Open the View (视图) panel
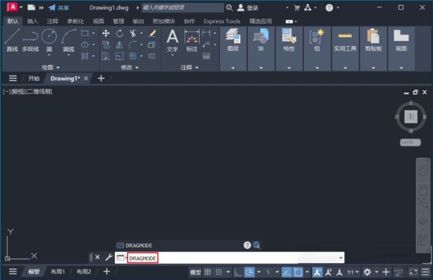 click(x=401, y=49)
